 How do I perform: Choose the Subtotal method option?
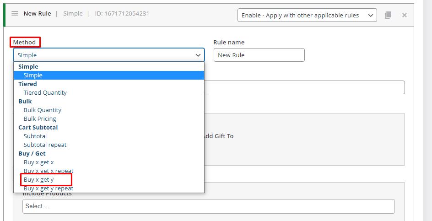pyautogui.click(x=109, y=136)
